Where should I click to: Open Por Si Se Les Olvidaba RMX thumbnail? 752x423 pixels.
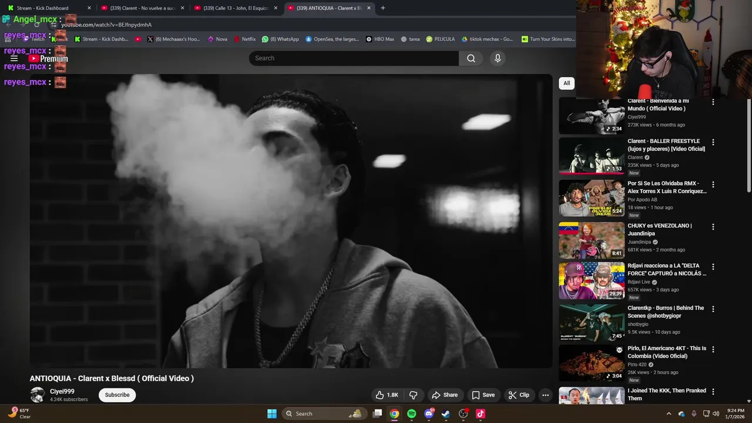tap(592, 198)
